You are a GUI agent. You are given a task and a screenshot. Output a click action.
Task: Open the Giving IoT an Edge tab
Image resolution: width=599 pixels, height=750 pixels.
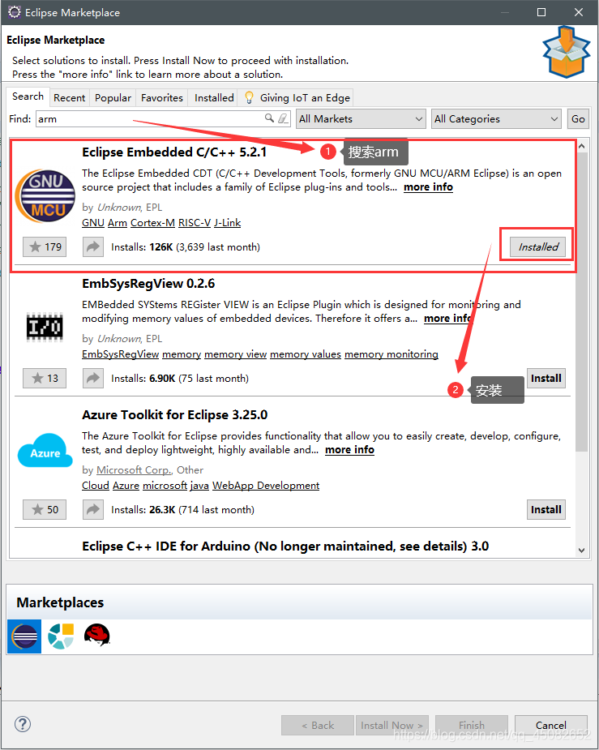(x=297, y=97)
